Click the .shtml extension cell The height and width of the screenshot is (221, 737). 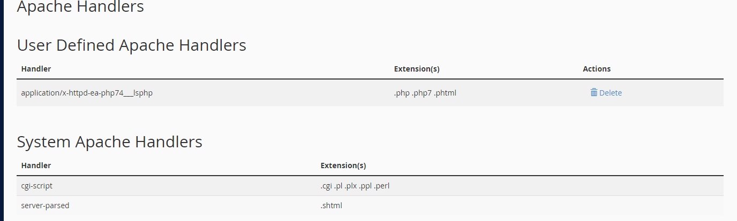331,205
